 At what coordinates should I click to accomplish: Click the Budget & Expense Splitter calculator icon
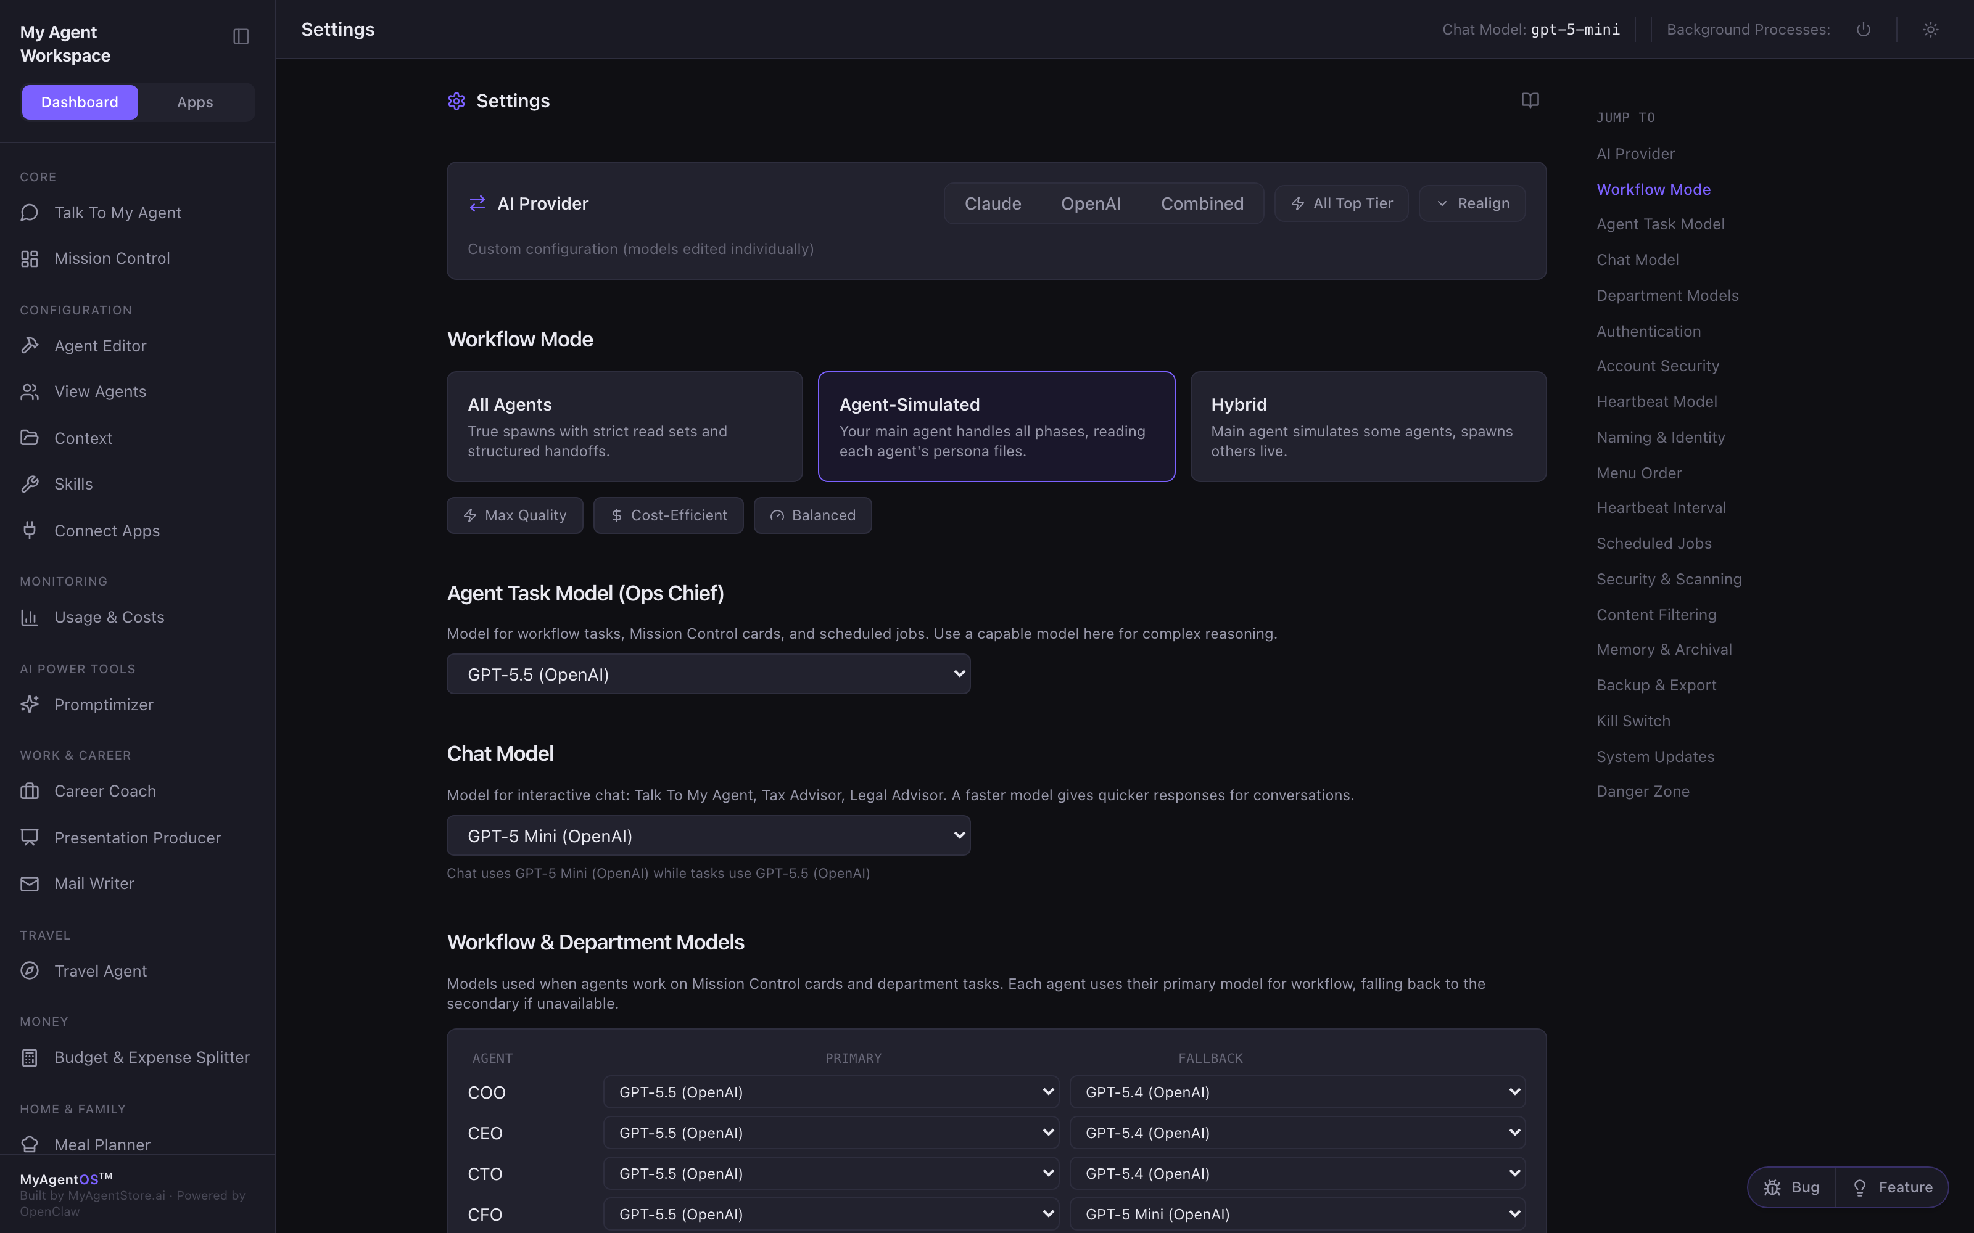click(30, 1058)
